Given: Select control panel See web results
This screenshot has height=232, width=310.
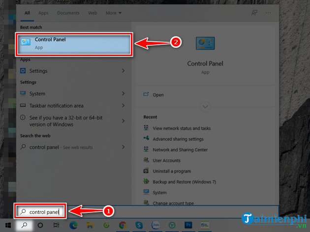Looking at the screenshot, I should pos(73,147).
